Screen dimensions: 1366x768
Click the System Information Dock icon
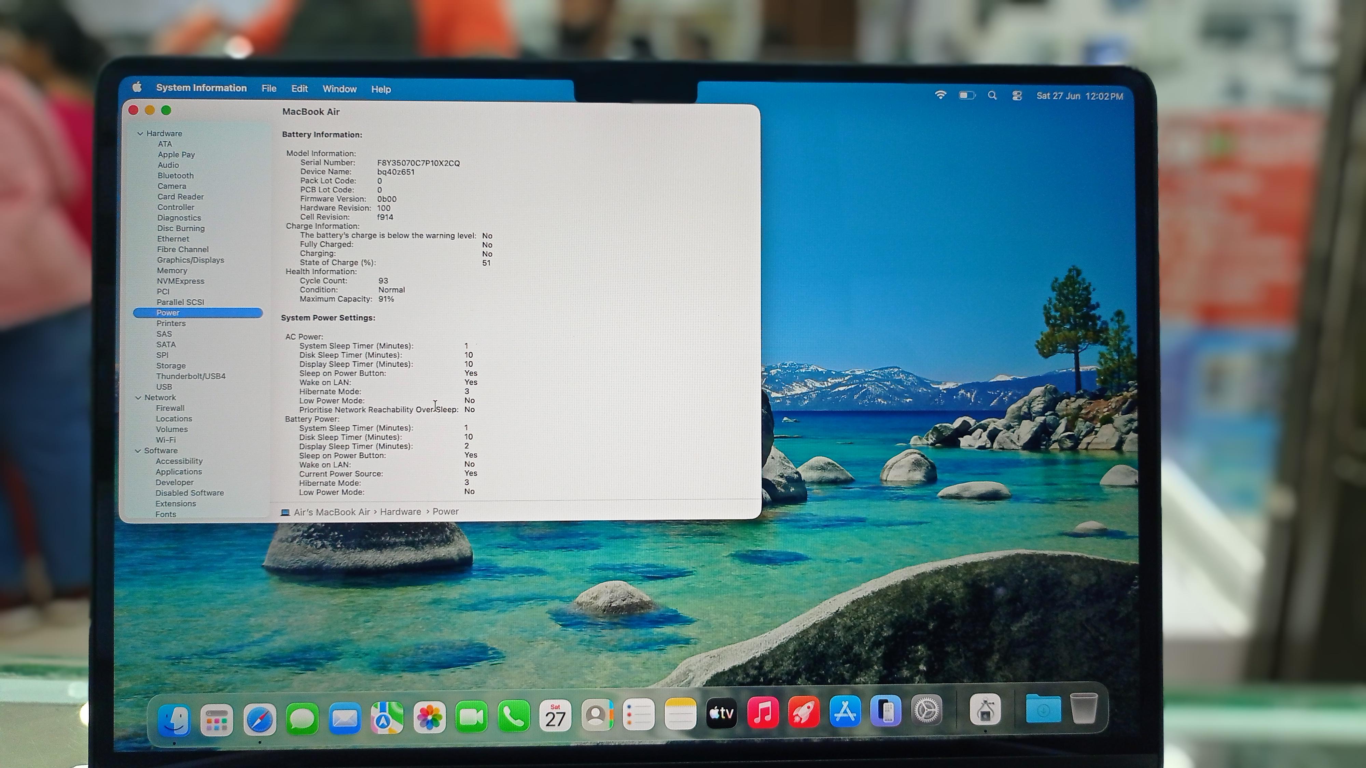tap(985, 709)
